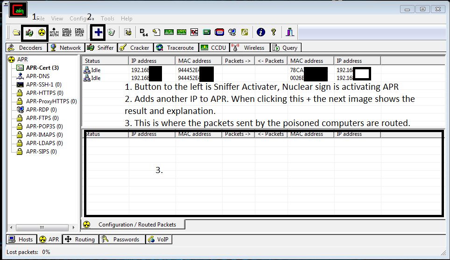Viewport: 450px width, 260px height.
Task: Sort by Status column in upper list
Action: point(105,61)
